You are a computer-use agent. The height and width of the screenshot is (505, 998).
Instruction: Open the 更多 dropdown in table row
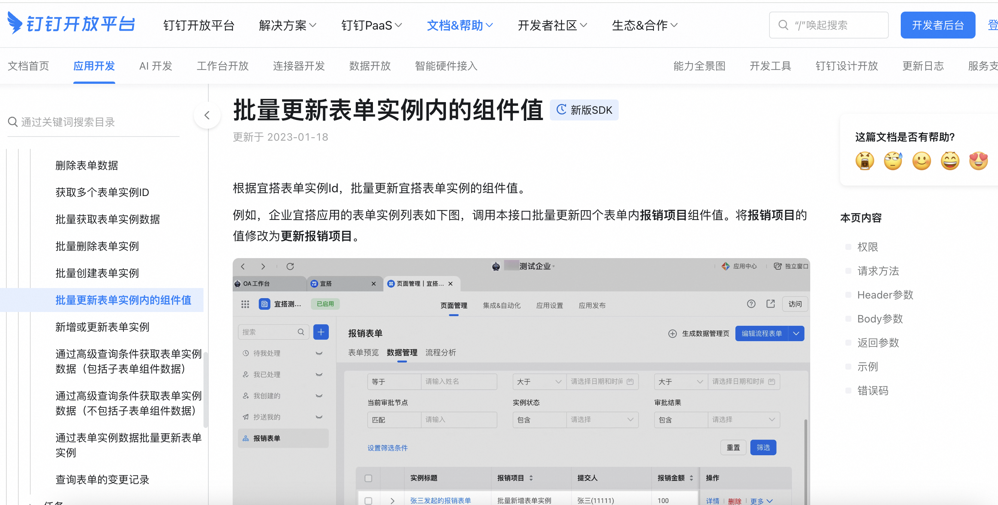pyautogui.click(x=761, y=501)
